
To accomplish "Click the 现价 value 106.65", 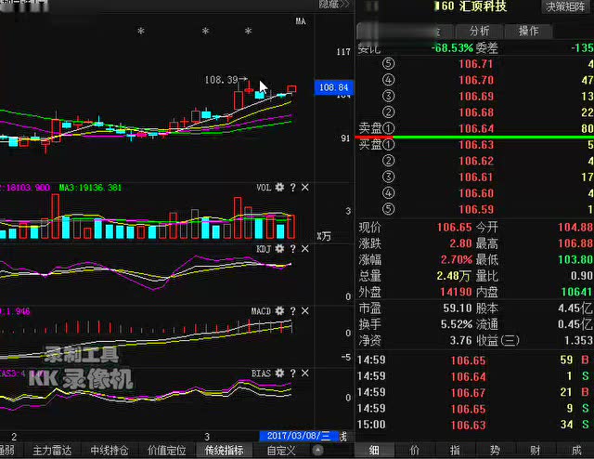I will tap(454, 227).
